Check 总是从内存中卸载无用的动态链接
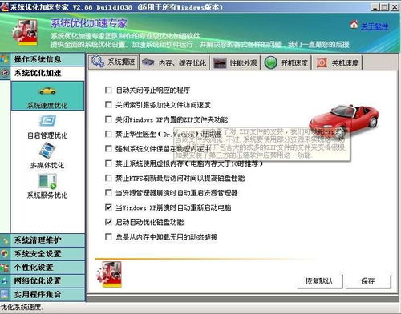This screenshot has width=401, height=314. [108, 237]
